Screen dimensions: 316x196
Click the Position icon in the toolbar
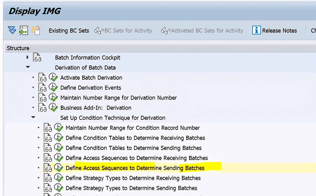coord(23,30)
